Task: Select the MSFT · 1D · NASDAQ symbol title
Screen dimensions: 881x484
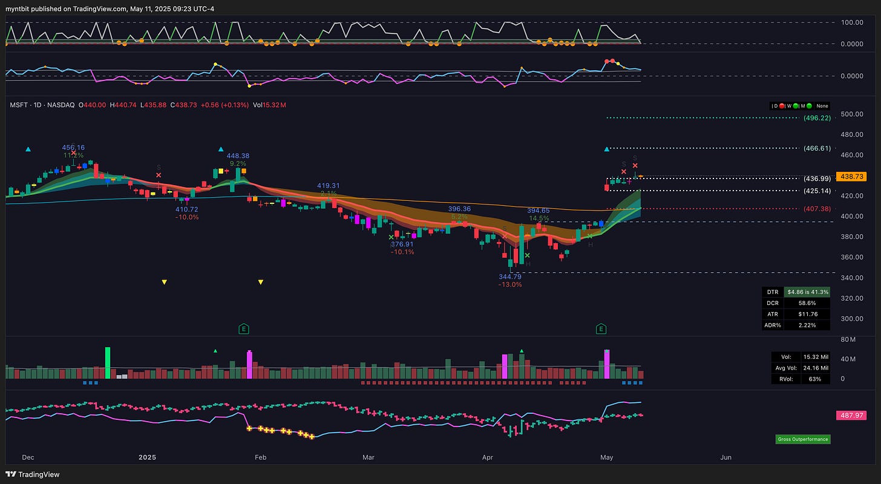Action: [42, 105]
